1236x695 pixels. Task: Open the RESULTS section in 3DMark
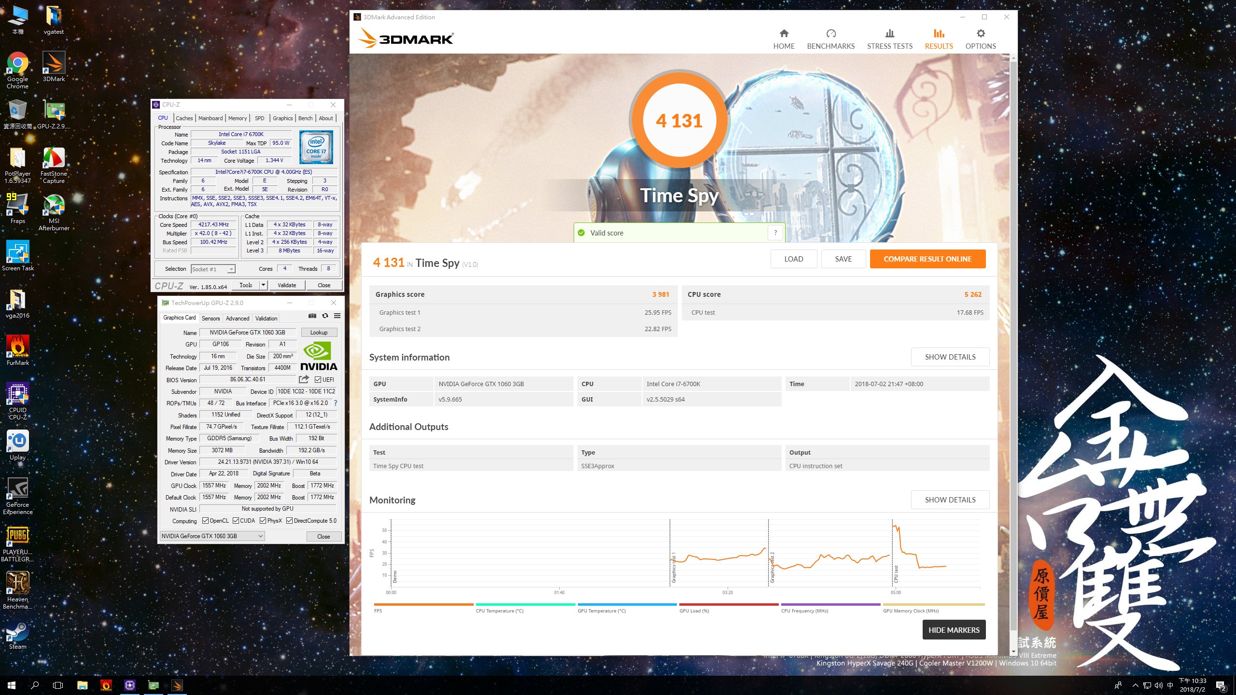(939, 39)
